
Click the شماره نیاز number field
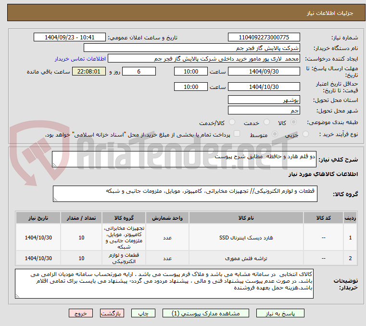pyautogui.click(x=264, y=38)
